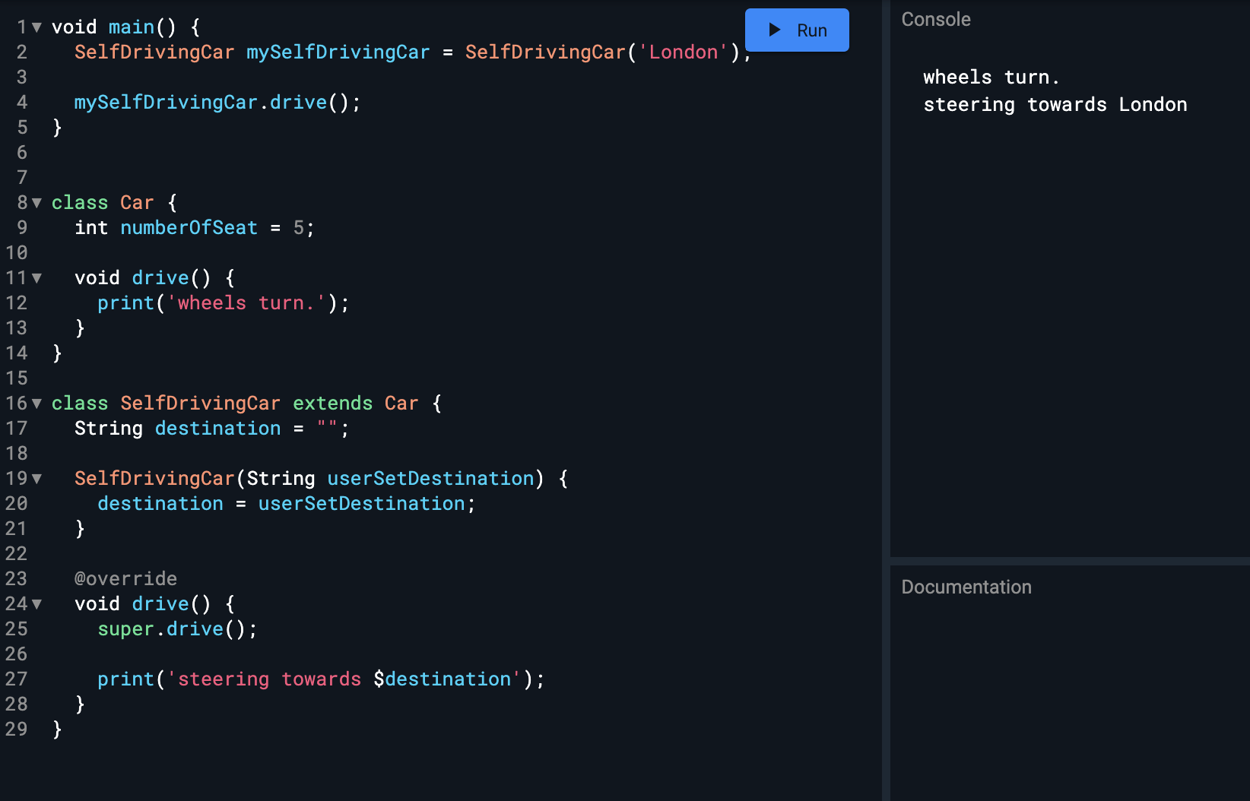The width and height of the screenshot is (1250, 801).
Task: Select the Console panel header
Action: point(936,20)
